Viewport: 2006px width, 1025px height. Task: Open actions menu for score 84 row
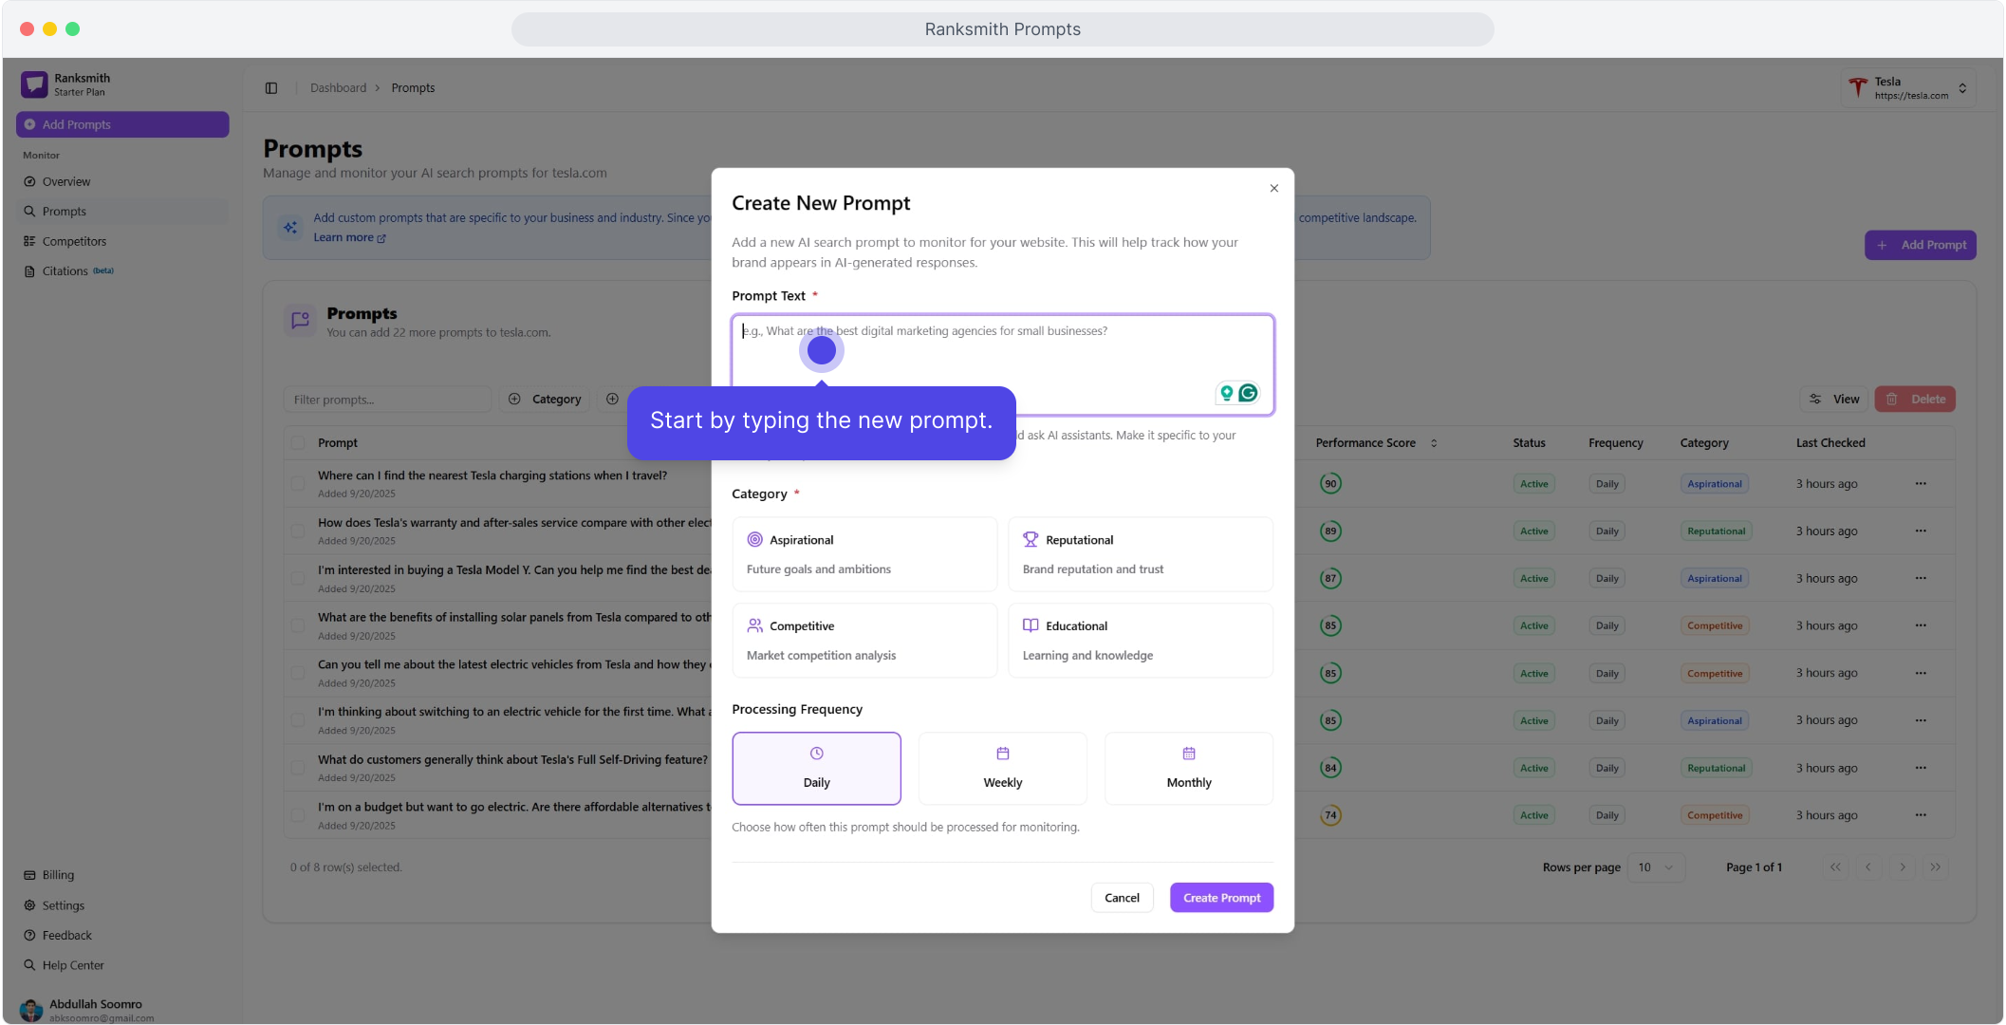pos(1921,768)
